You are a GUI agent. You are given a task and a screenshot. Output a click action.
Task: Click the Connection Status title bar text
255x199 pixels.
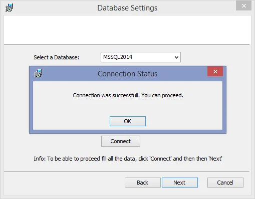[127, 74]
